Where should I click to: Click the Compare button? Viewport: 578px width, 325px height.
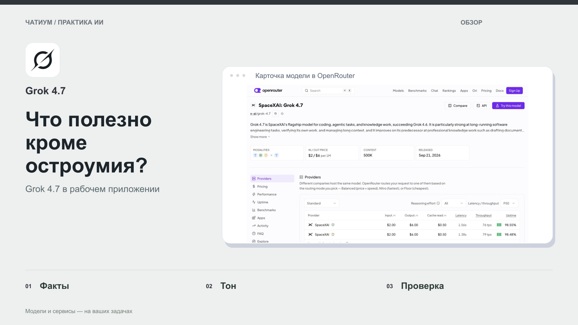[x=457, y=106]
